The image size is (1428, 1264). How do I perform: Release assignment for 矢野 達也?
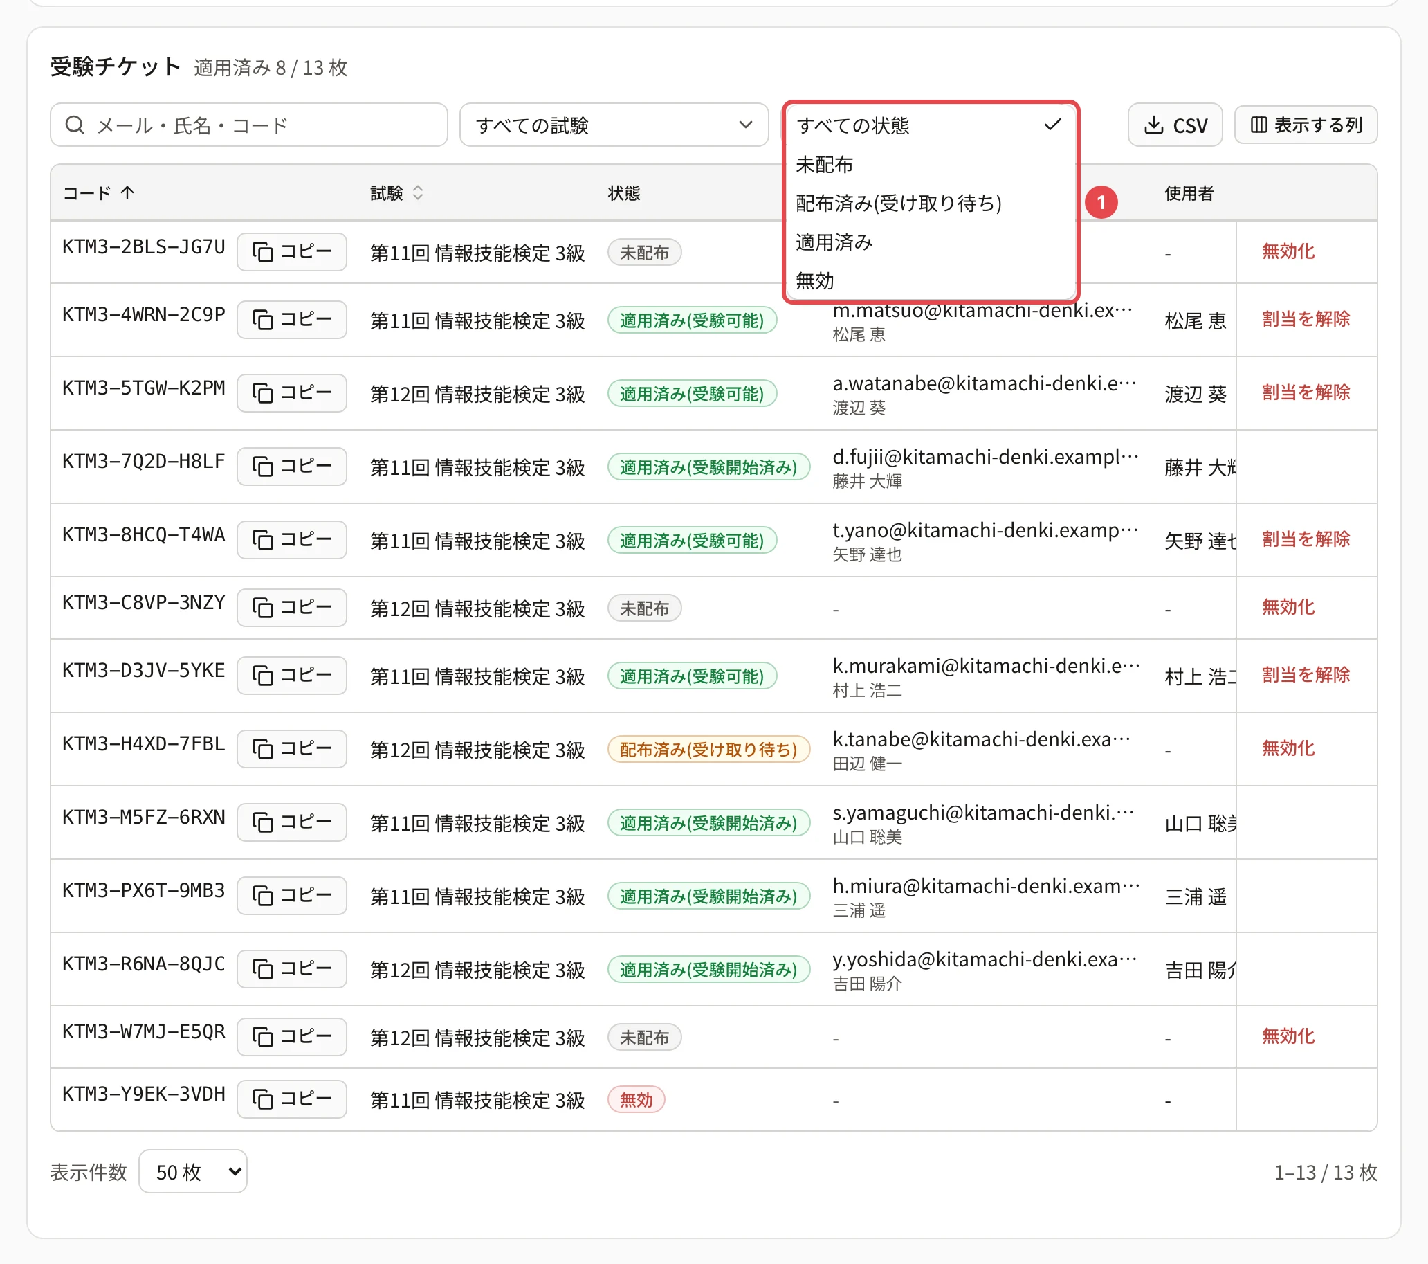click(x=1306, y=540)
